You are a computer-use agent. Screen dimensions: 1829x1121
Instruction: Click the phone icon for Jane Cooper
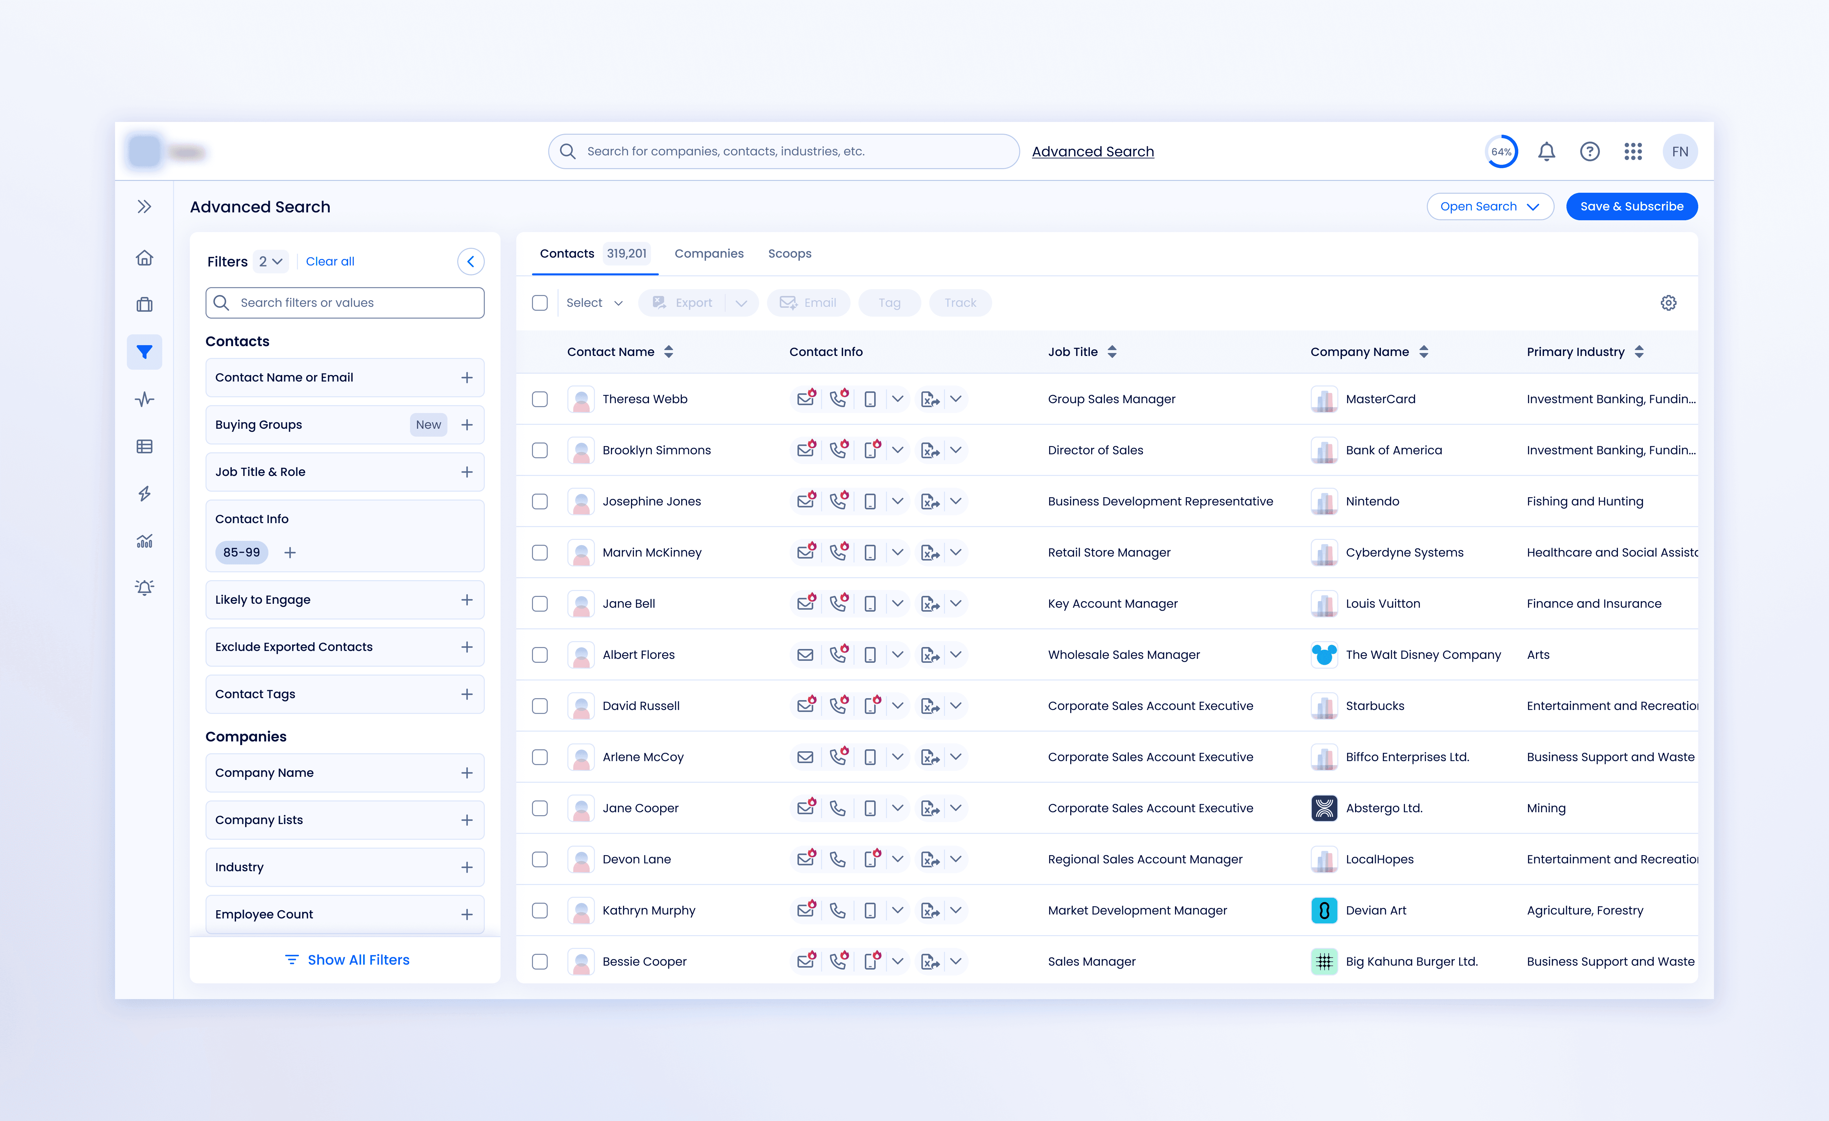838,808
